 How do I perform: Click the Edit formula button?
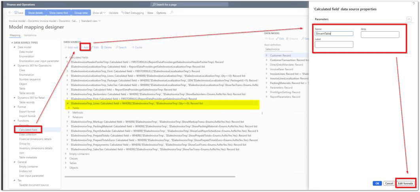coord(405,183)
